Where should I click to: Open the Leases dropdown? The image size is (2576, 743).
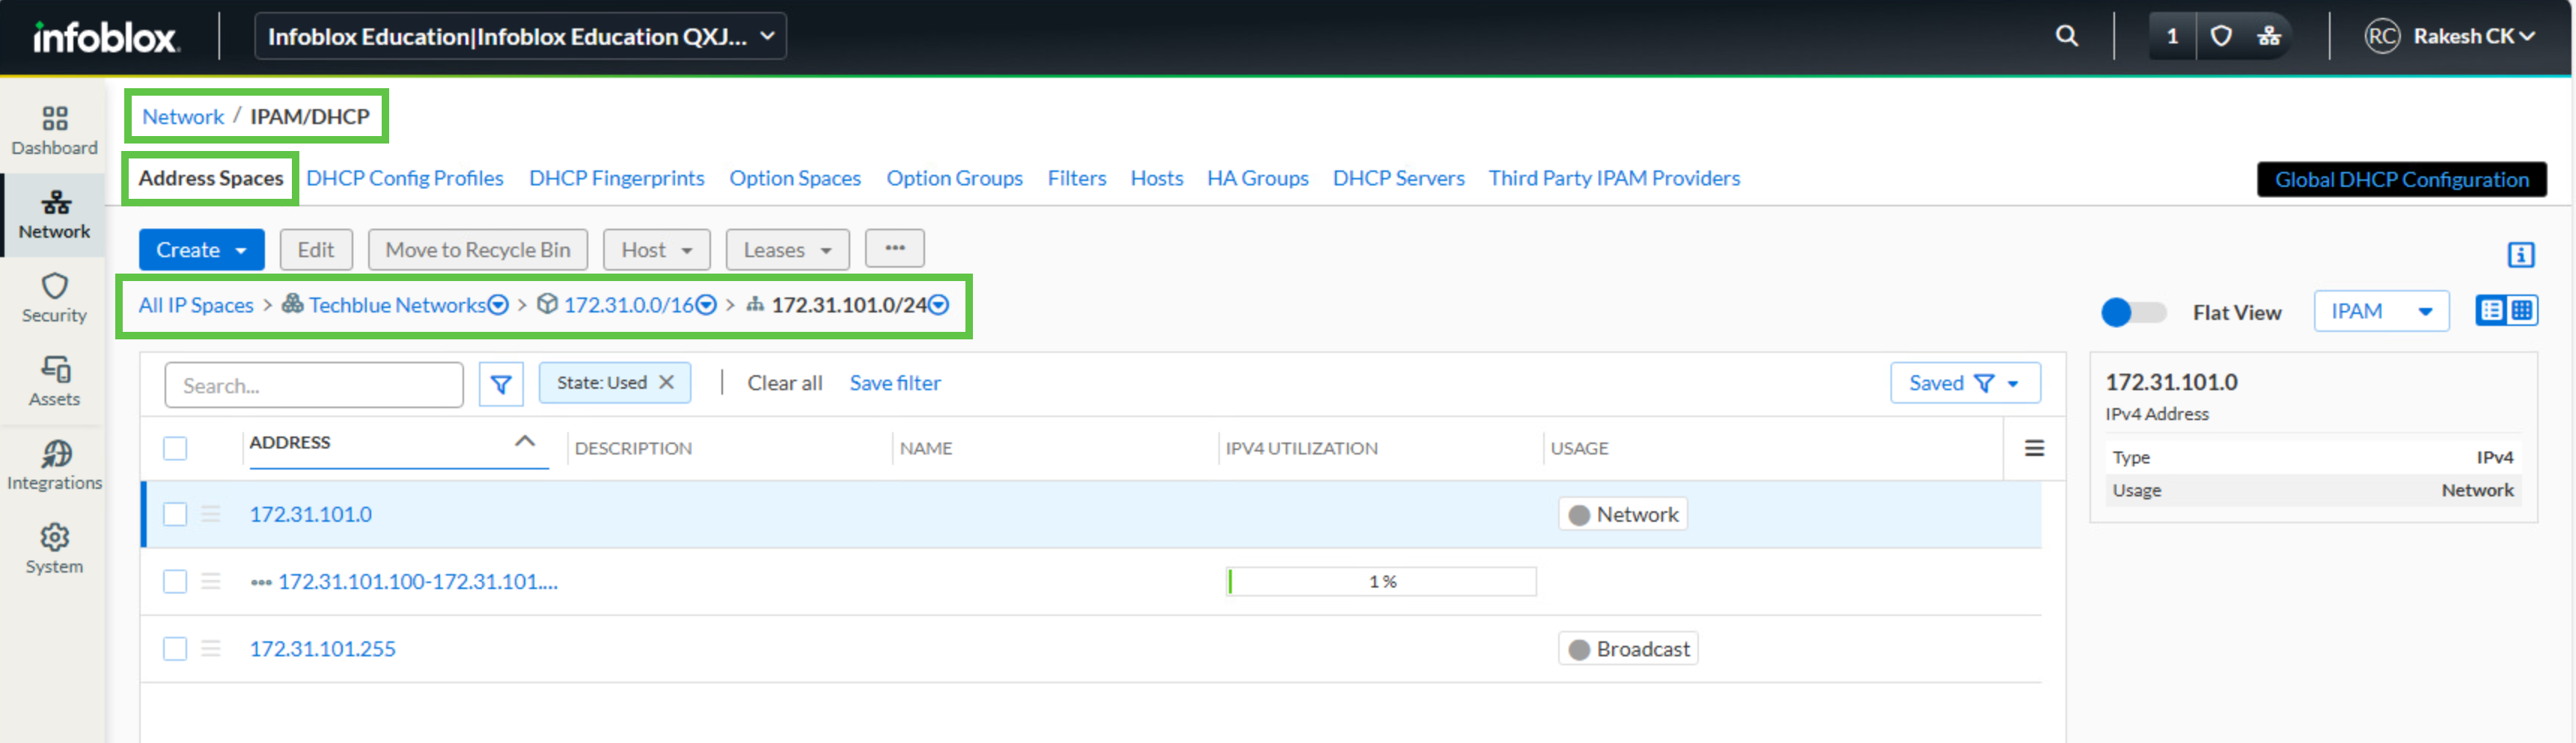[x=787, y=250]
